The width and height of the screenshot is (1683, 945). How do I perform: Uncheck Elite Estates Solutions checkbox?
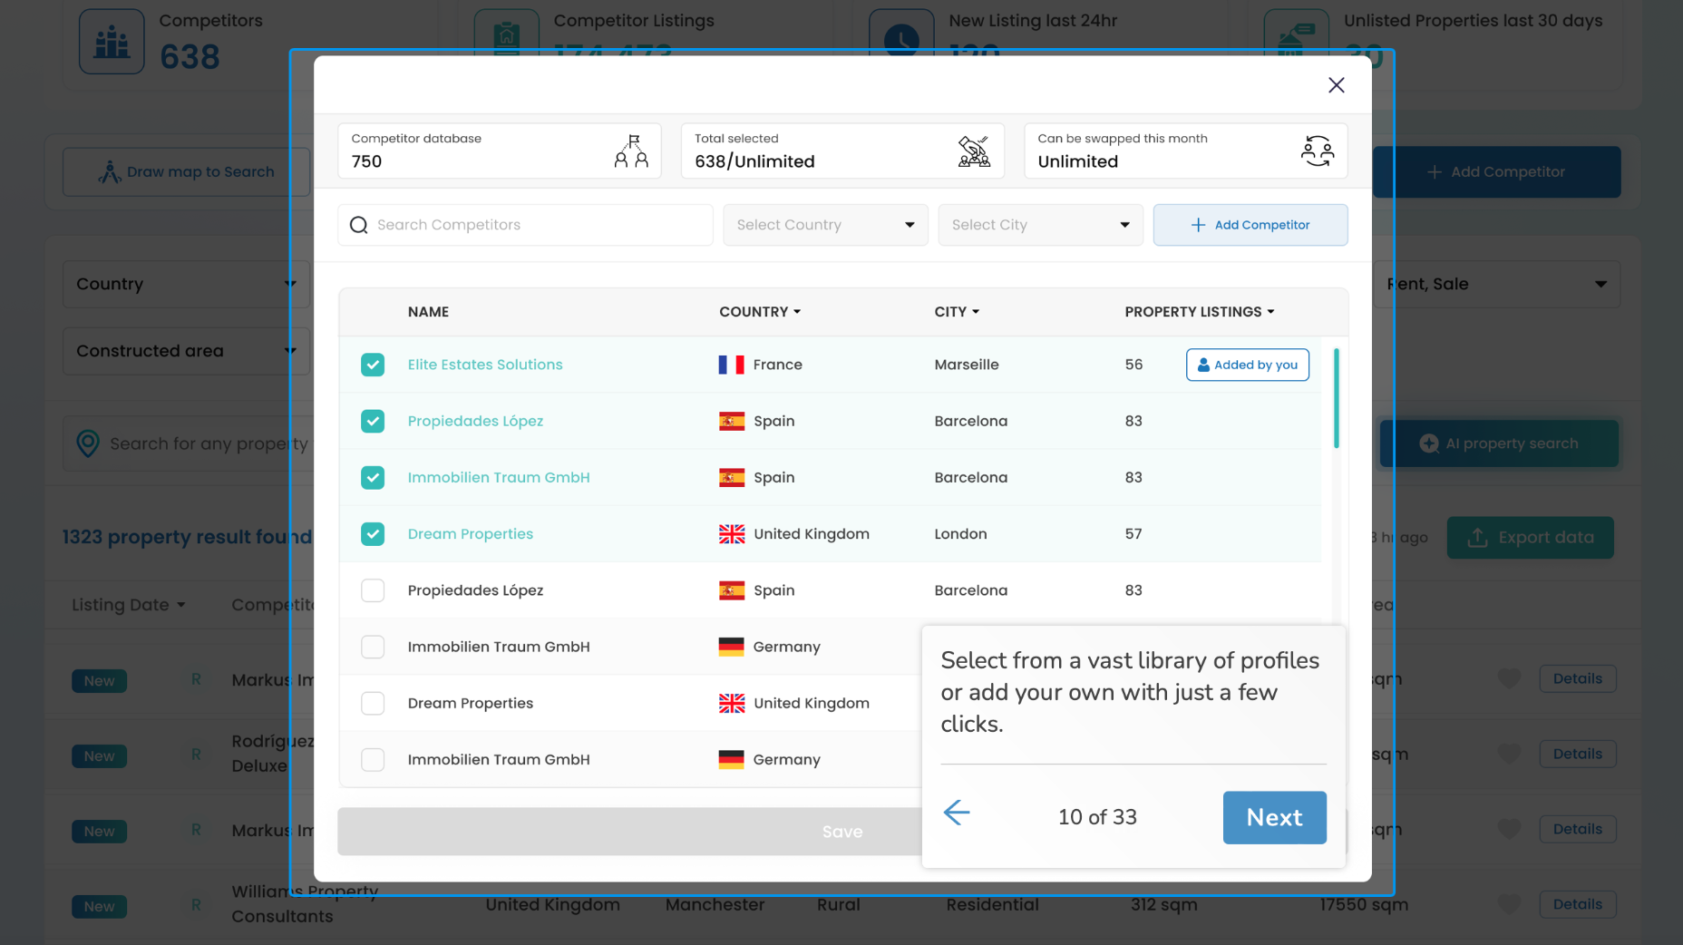(x=373, y=365)
